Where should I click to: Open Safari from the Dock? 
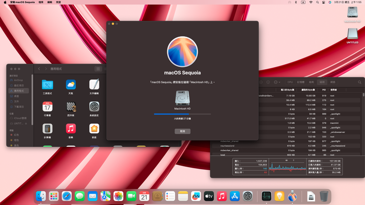pos(66,196)
